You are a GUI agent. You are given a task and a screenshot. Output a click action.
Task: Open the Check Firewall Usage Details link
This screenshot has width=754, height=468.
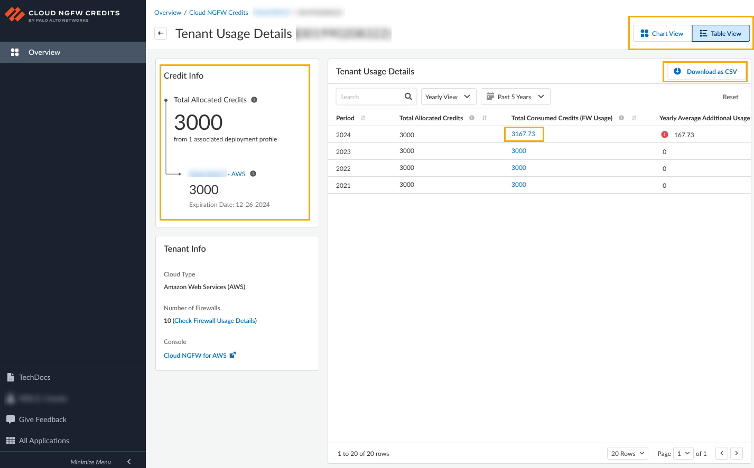pyautogui.click(x=215, y=321)
